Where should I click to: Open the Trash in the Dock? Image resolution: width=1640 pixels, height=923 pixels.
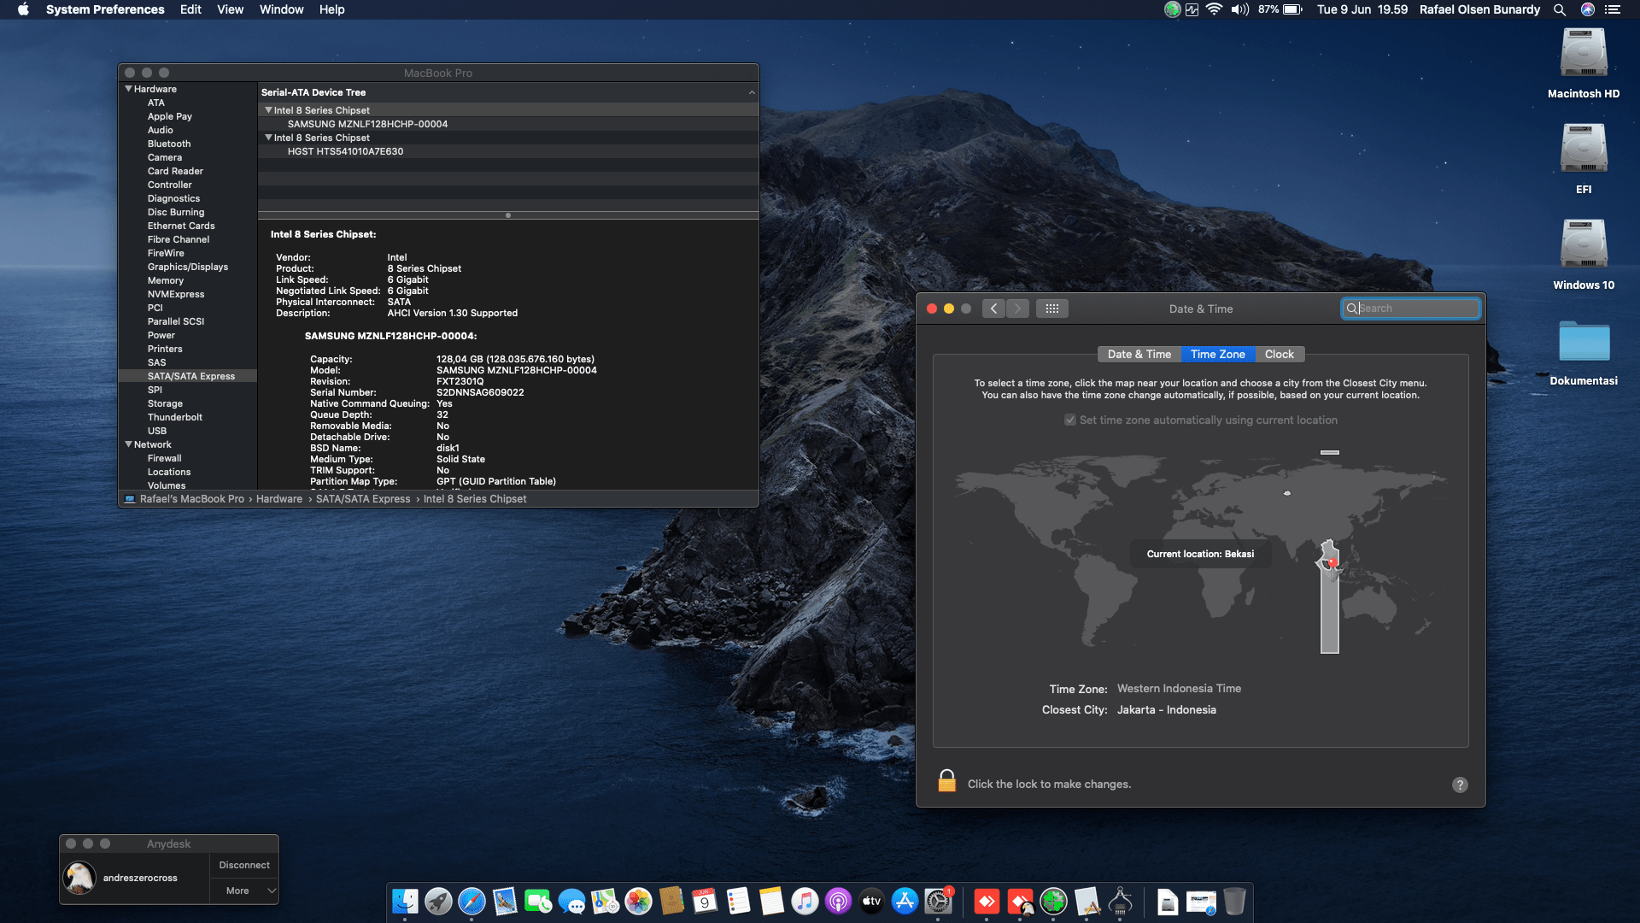click(1234, 901)
